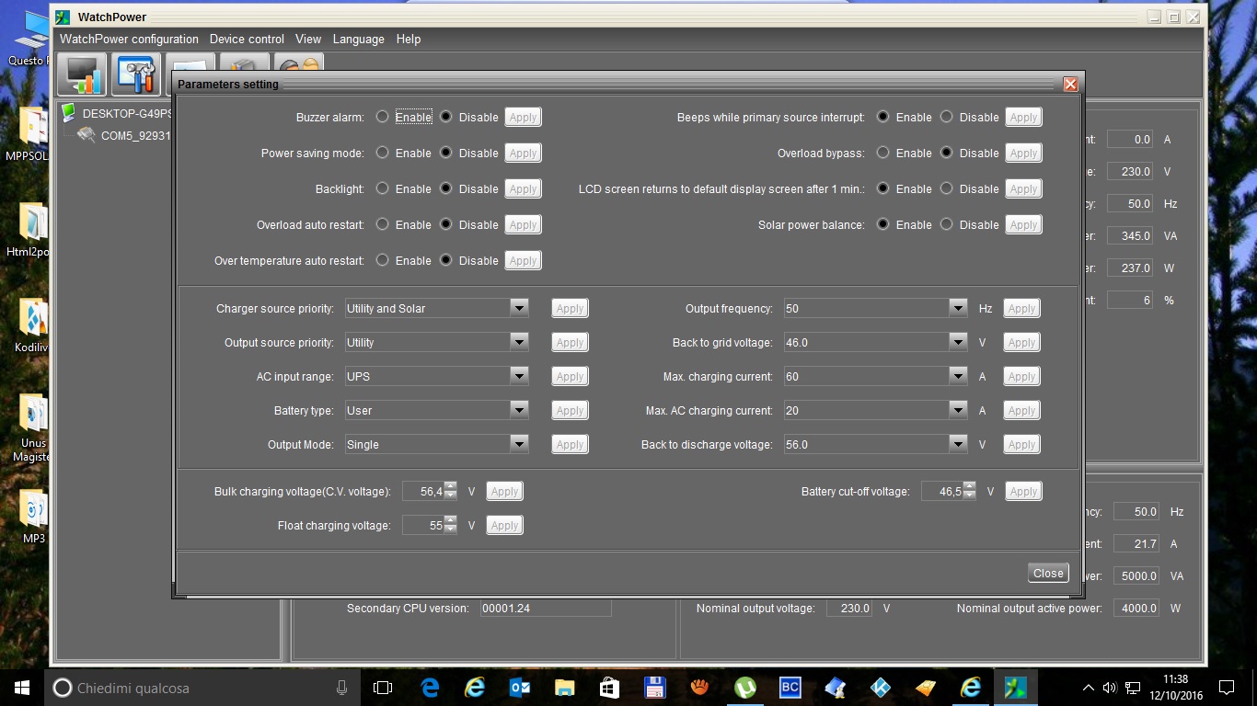Screen dimensions: 1257x706
Task: Increase Bulk charging voltage with the up stepper
Action: pos(450,487)
